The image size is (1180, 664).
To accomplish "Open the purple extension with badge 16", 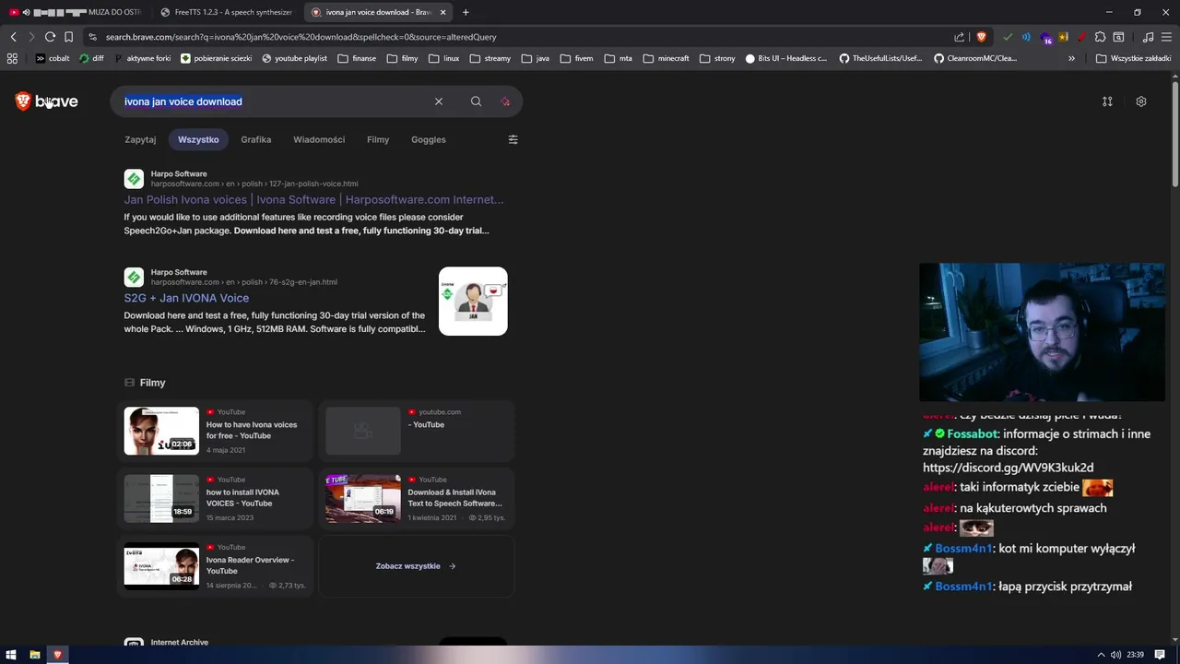I will click(1045, 38).
